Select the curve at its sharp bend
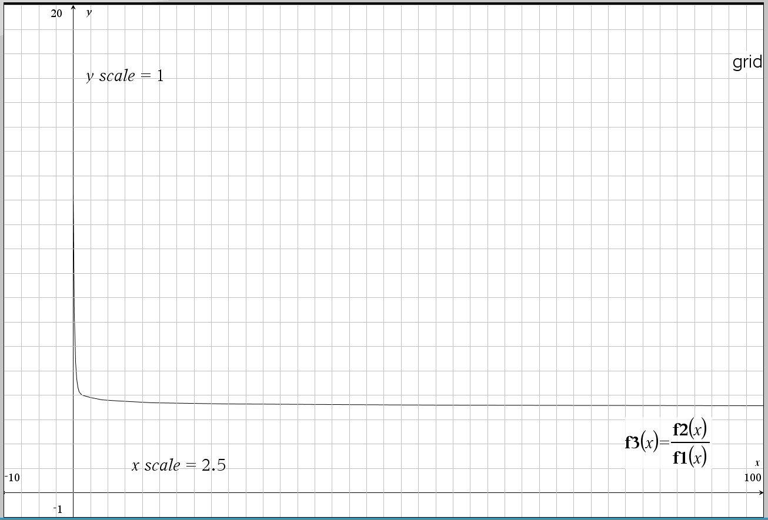 tap(81, 394)
